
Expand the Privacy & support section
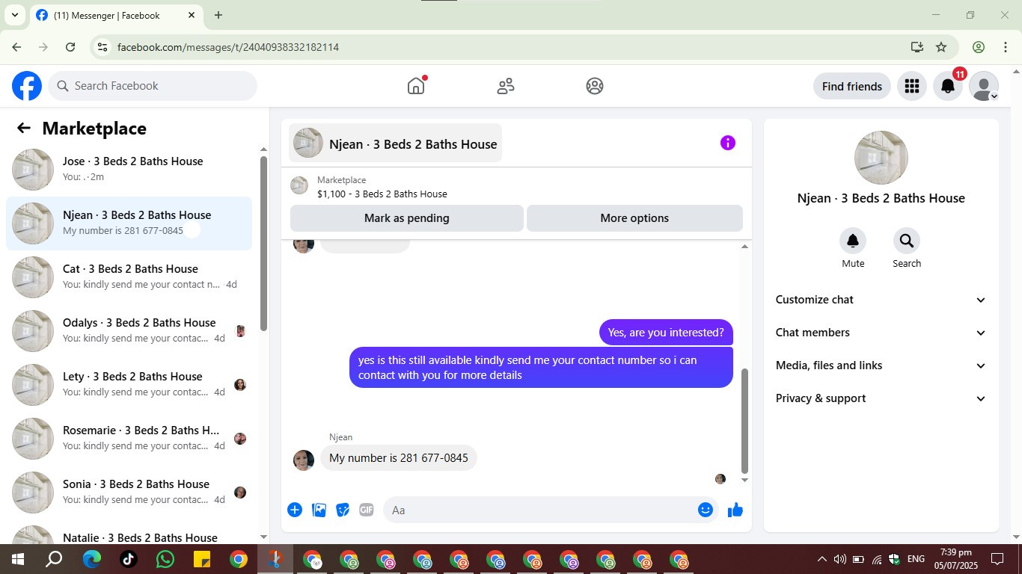(x=881, y=398)
